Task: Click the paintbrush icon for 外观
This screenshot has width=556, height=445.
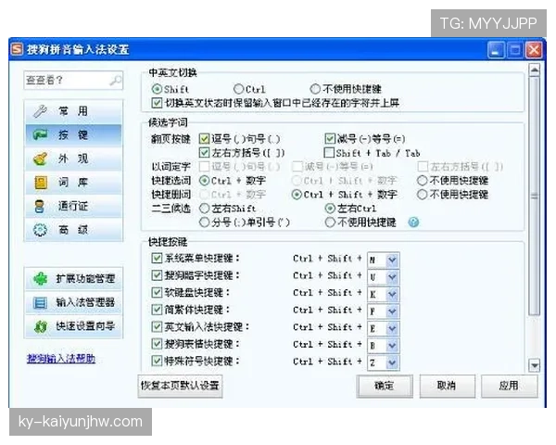Action: 40,159
